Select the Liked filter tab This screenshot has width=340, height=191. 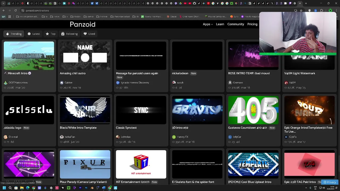tap(89, 34)
